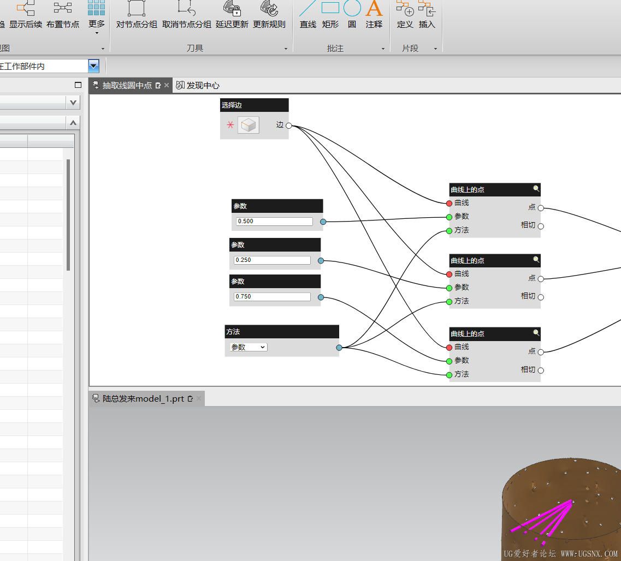Screen dimensions: 621x561
Task: Open the 在工作部件内 combo box arrow
Action: tap(93, 65)
